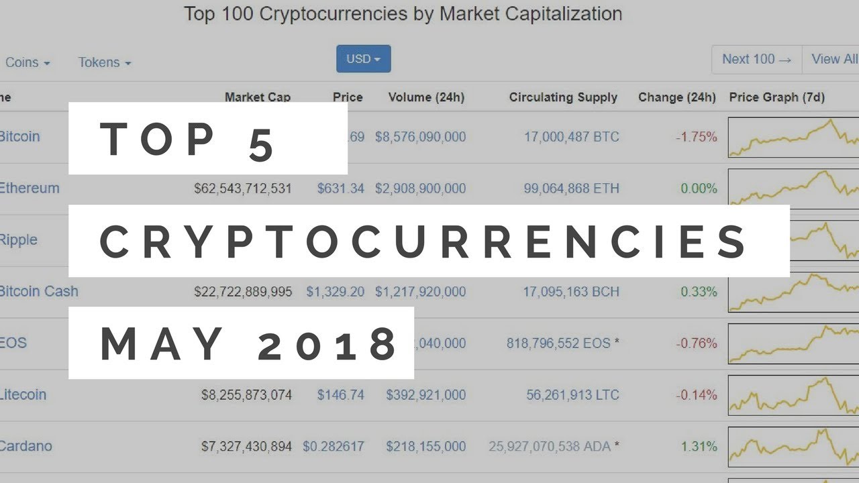Open the Litecoin coin page
Screen dimensions: 859x483
coord(23,394)
